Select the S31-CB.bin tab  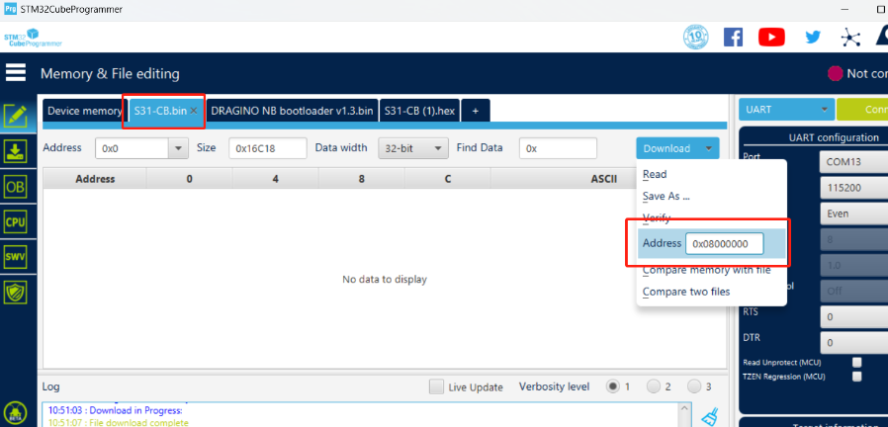tap(160, 111)
